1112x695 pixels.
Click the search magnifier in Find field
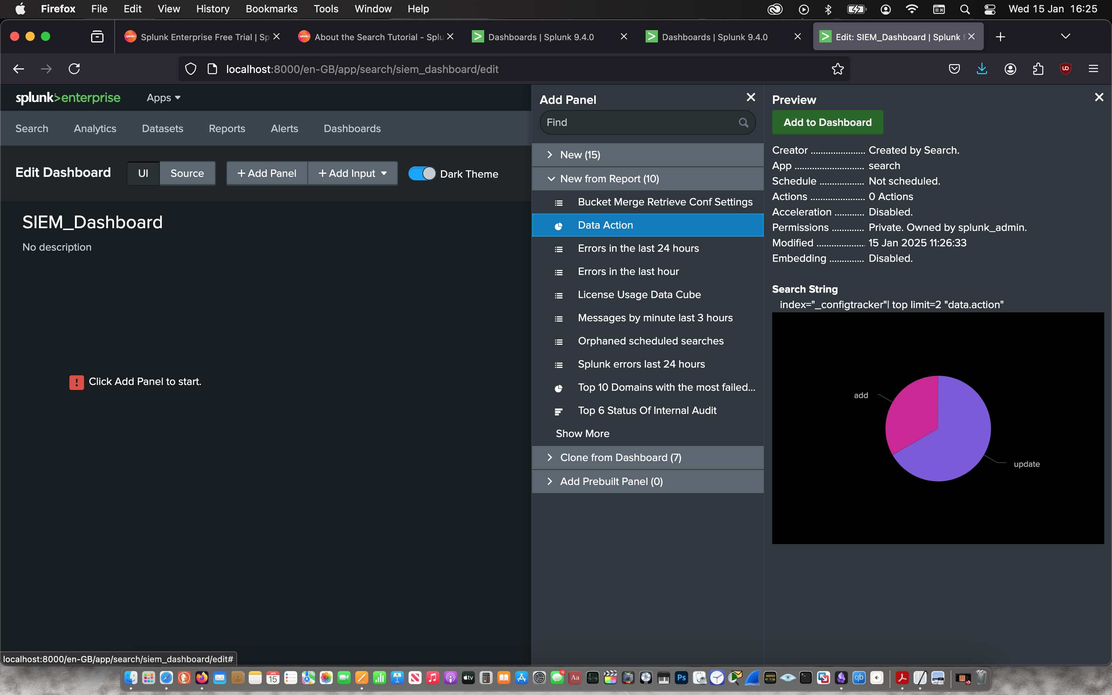[x=743, y=122]
